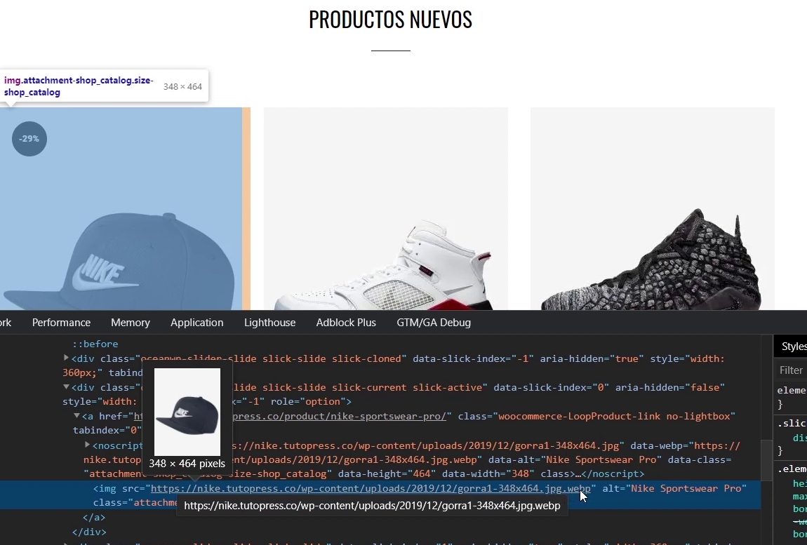Open the Performance tab in DevTools
Image resolution: width=807 pixels, height=545 pixels.
(x=61, y=323)
